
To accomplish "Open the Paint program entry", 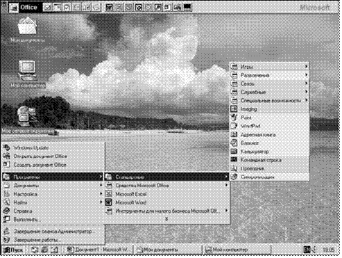I will tap(269, 118).
